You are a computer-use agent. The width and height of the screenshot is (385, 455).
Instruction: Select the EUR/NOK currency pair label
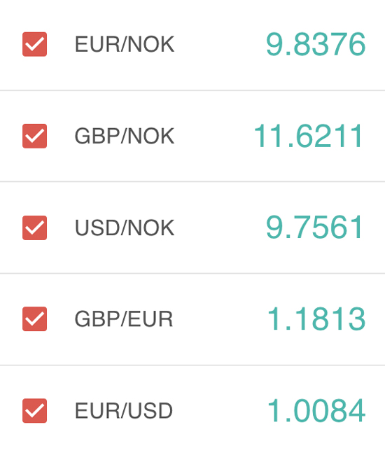point(125,44)
